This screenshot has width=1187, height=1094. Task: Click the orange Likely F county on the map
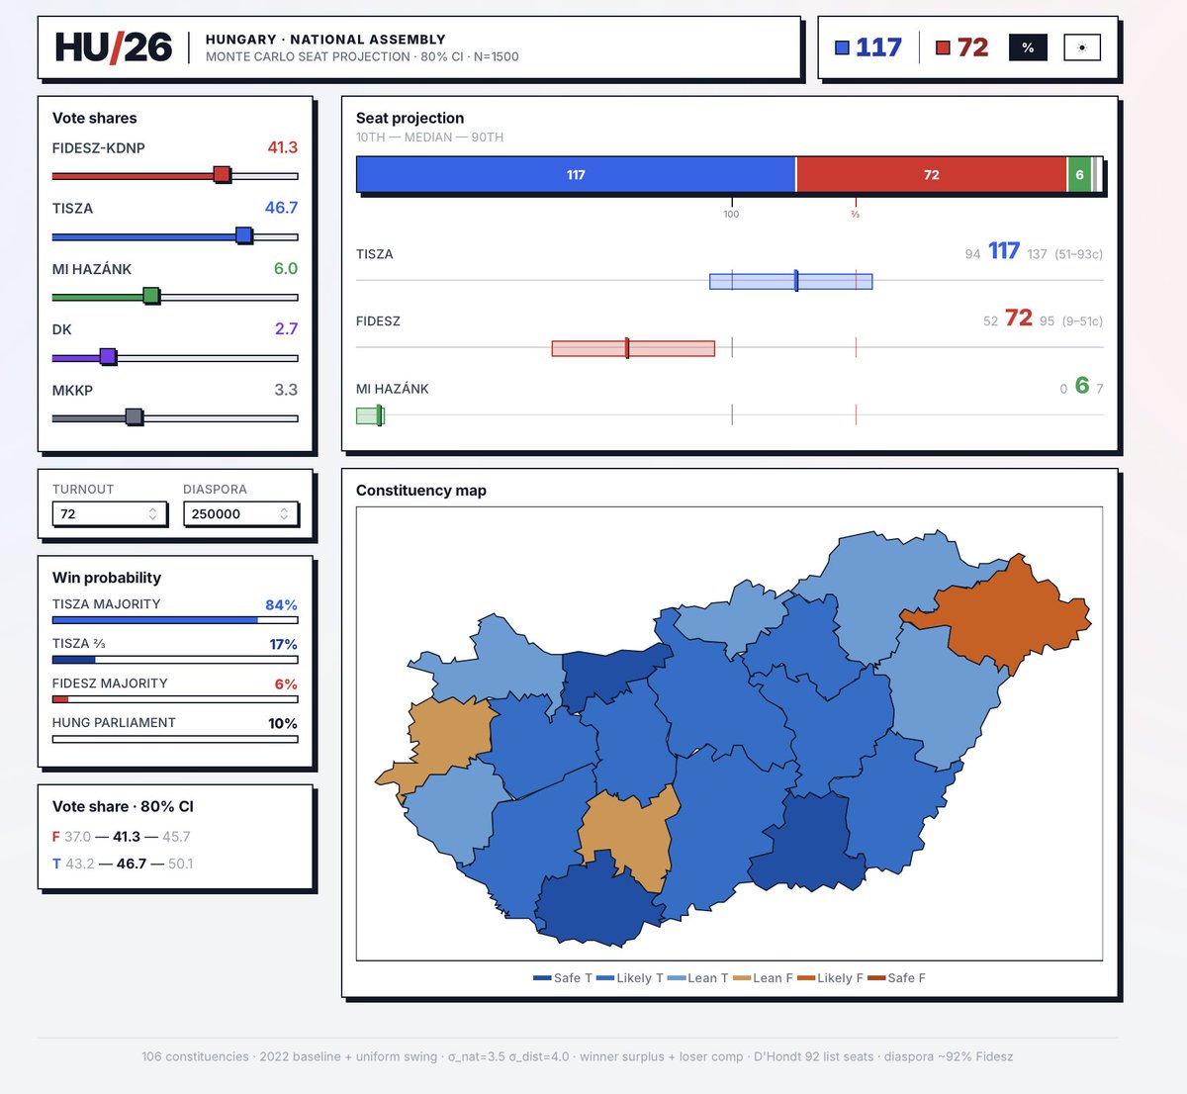point(999,613)
